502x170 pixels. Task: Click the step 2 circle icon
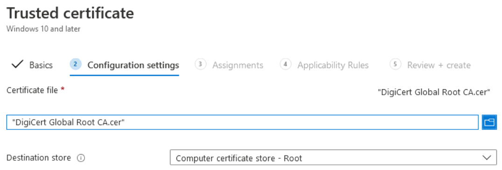[x=75, y=64]
